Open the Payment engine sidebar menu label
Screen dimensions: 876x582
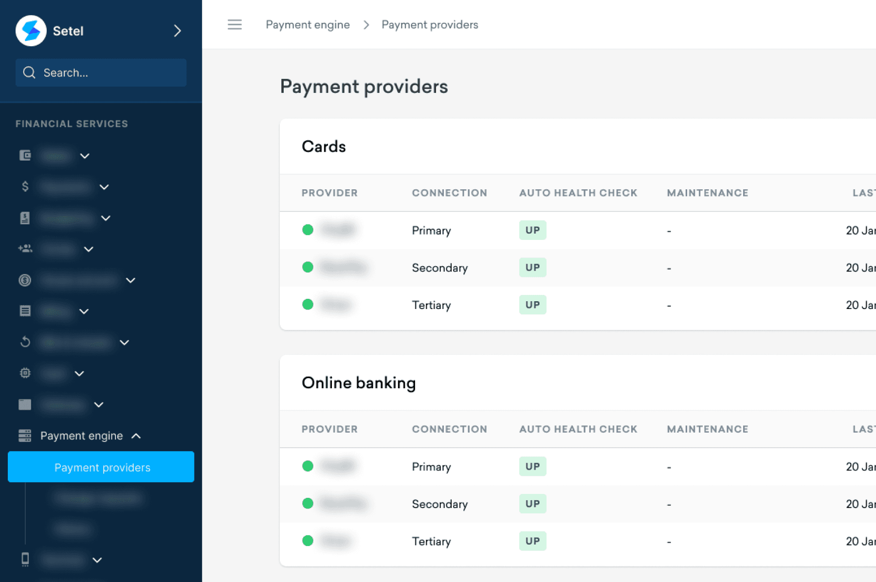pos(81,436)
